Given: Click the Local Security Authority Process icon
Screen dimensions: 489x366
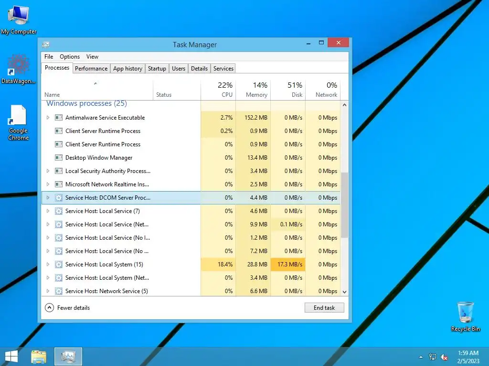Looking at the screenshot, I should (x=59, y=171).
